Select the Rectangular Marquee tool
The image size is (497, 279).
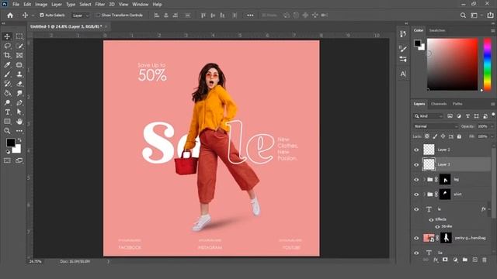tap(19, 36)
